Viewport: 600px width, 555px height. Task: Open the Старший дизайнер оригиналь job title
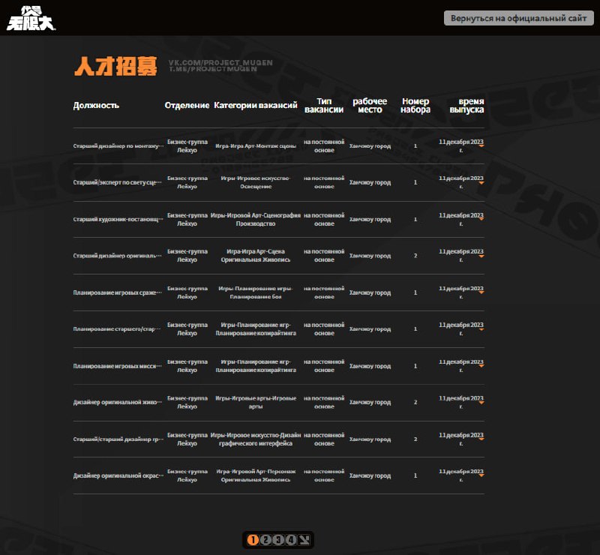coord(118,256)
